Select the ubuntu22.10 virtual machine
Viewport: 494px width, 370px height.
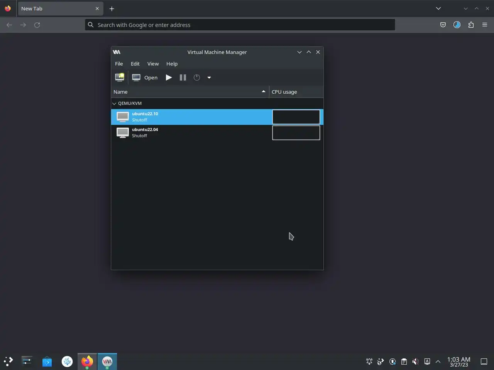217,117
